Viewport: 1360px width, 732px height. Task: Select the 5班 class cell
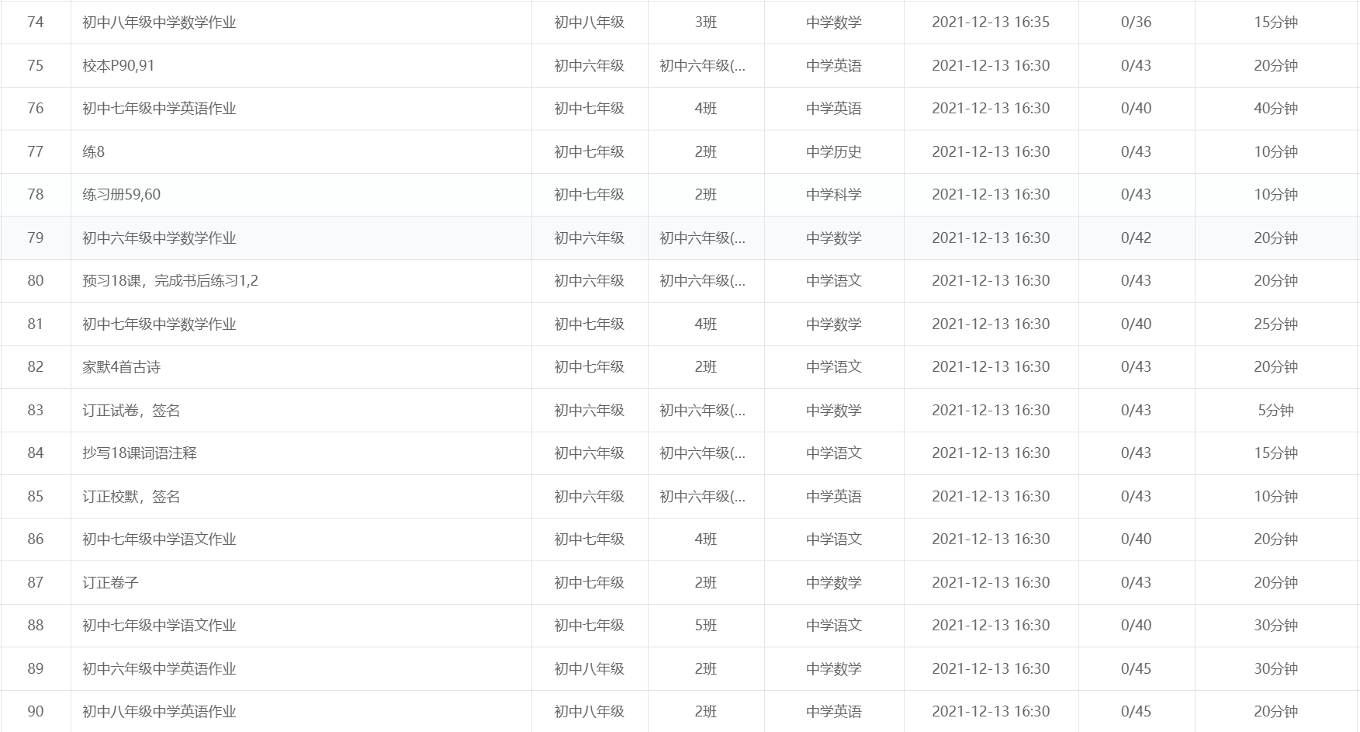pos(705,626)
